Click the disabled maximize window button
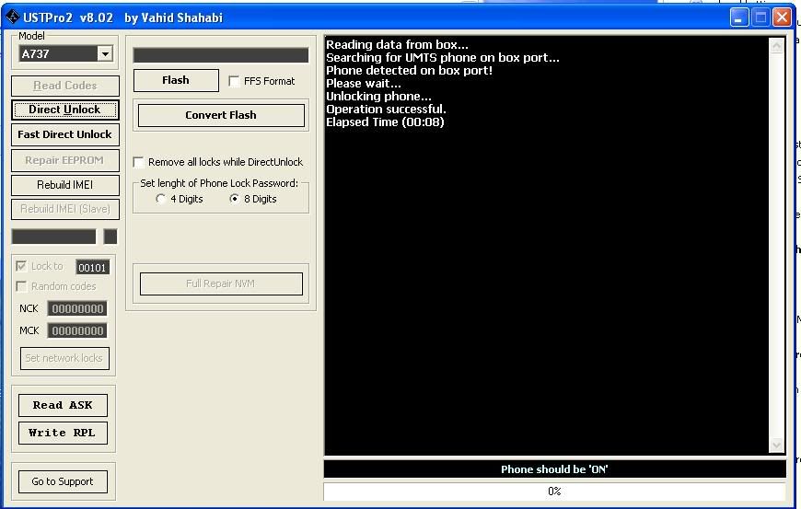 pos(760,17)
